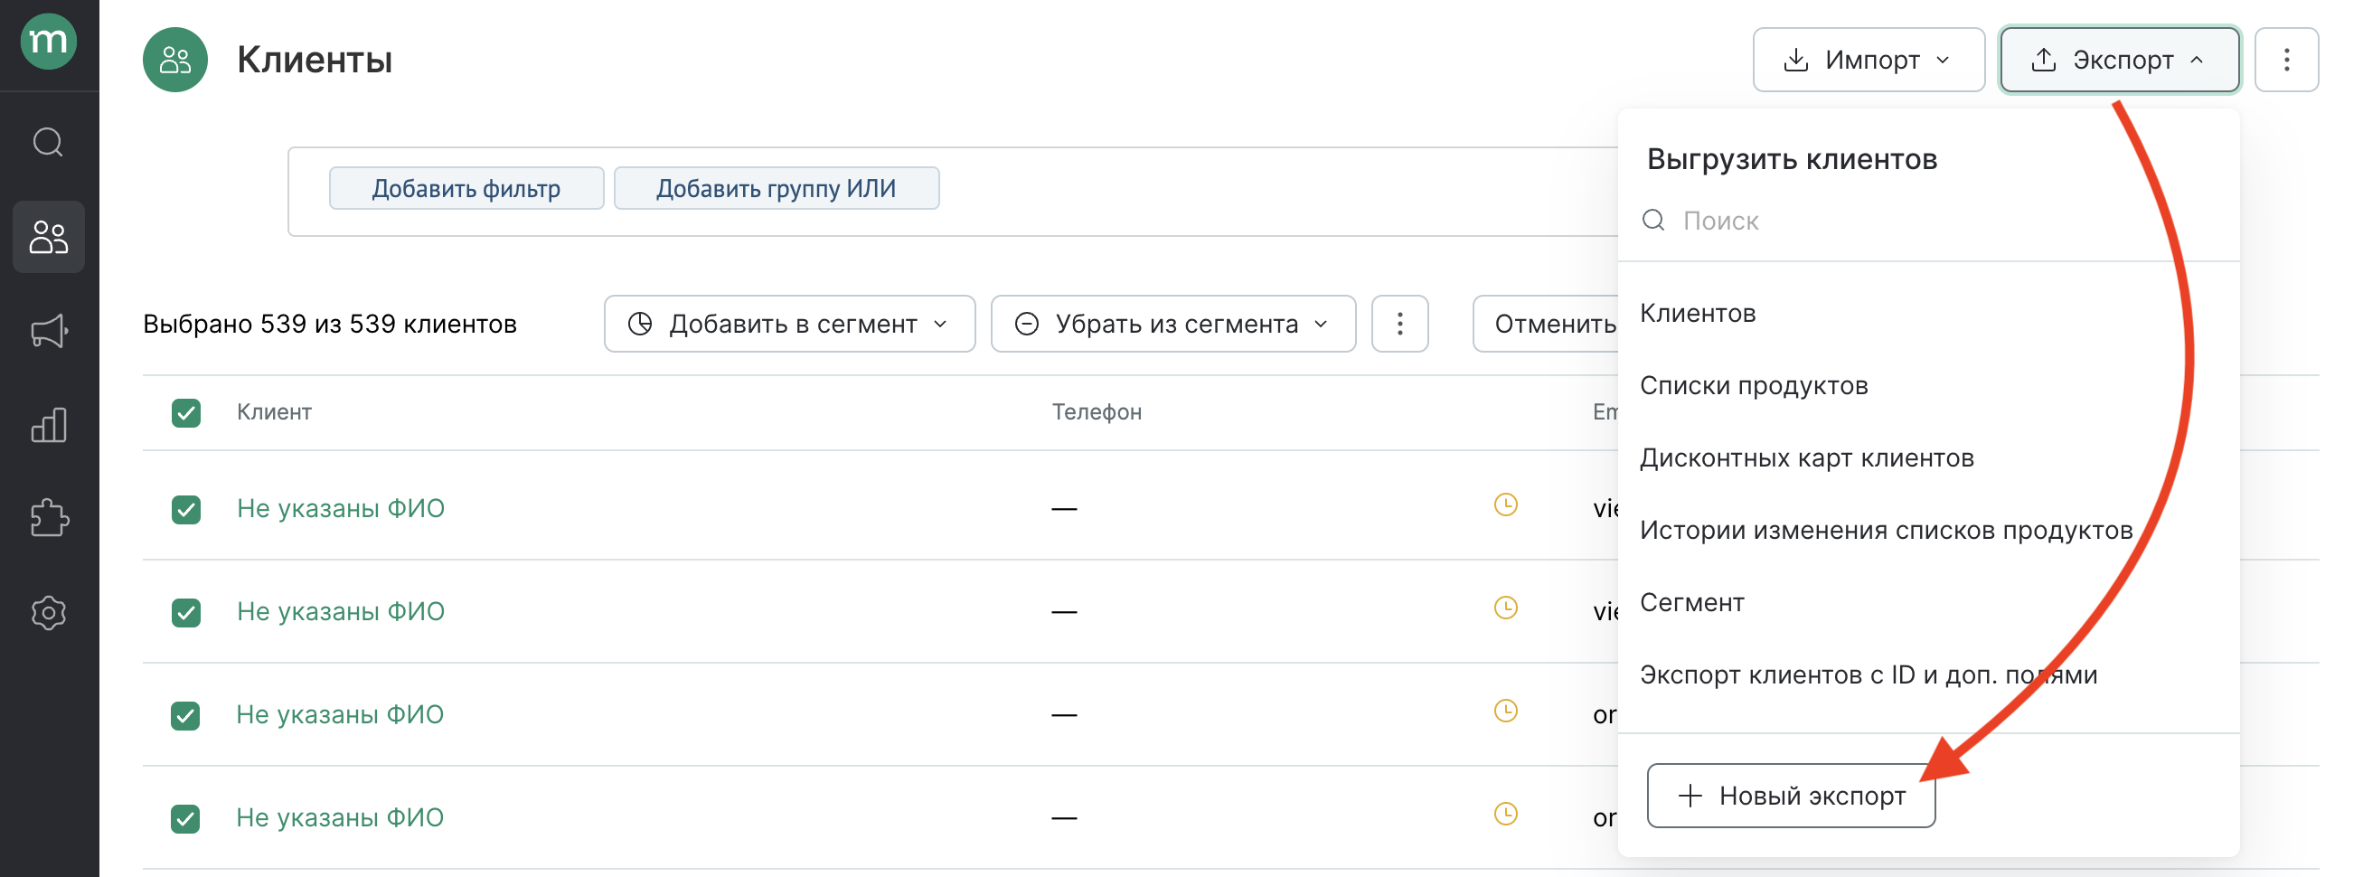
Task: Open integrations via the puzzle piece icon
Action: pos(49,518)
